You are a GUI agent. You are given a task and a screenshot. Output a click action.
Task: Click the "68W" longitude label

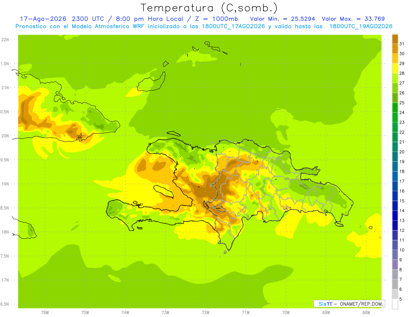click(x=366, y=312)
